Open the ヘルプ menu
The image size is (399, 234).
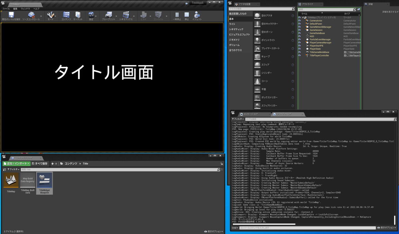point(36,9)
